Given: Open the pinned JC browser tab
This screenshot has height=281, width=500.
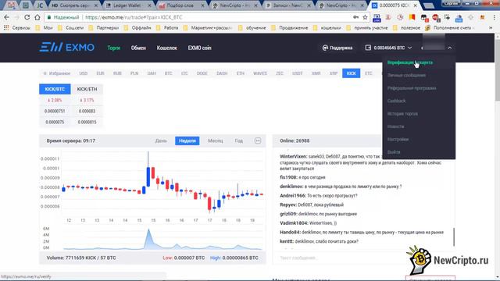Looking at the screenshot, I should coord(40,5).
